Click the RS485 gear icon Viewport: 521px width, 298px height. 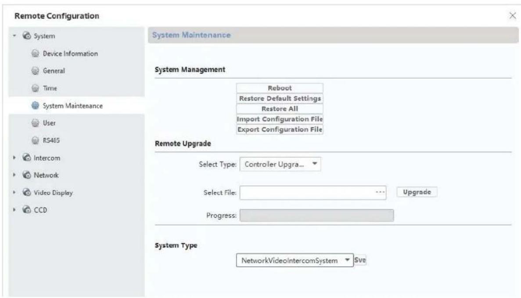tap(35, 140)
